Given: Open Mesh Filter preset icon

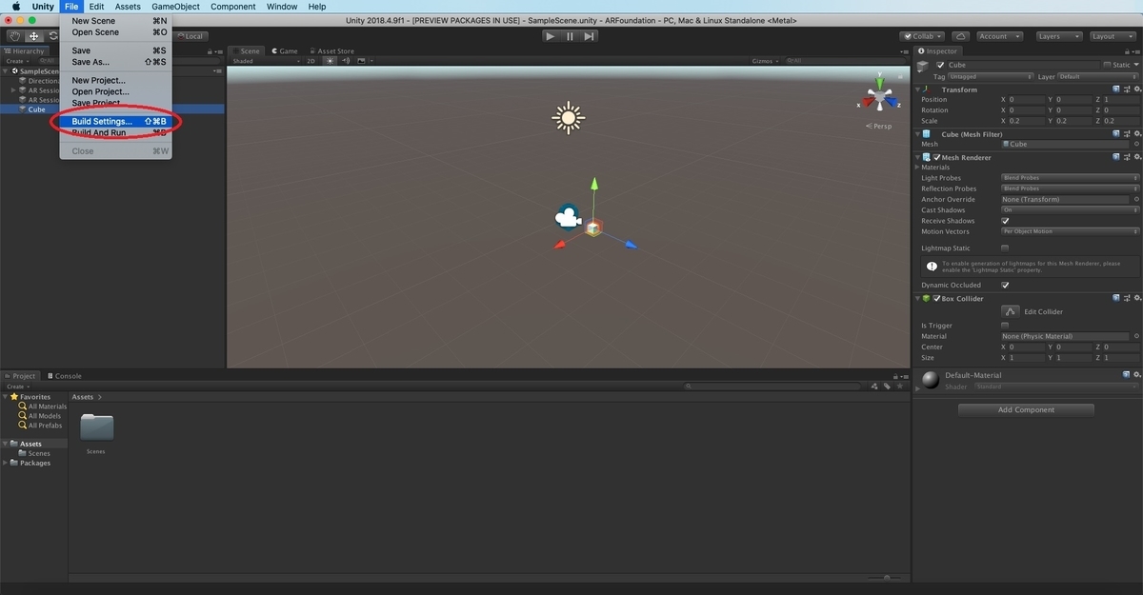Looking at the screenshot, I should pos(1126,134).
